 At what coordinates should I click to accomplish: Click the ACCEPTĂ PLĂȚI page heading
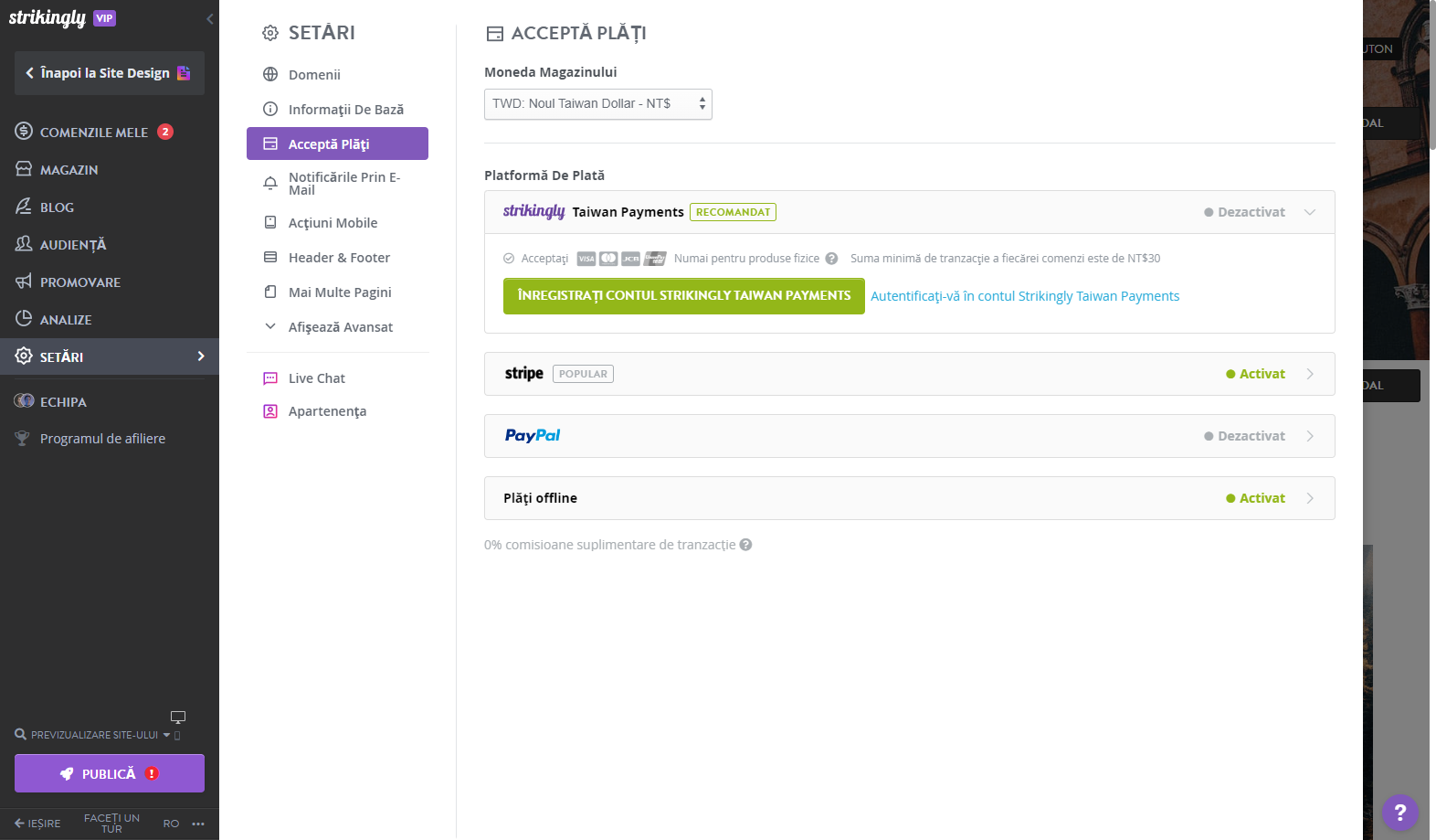(579, 33)
